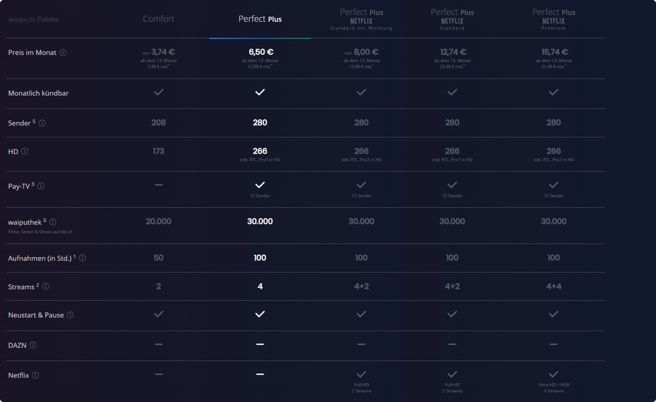
Task: Click the HD row info icon
Action: (x=25, y=152)
